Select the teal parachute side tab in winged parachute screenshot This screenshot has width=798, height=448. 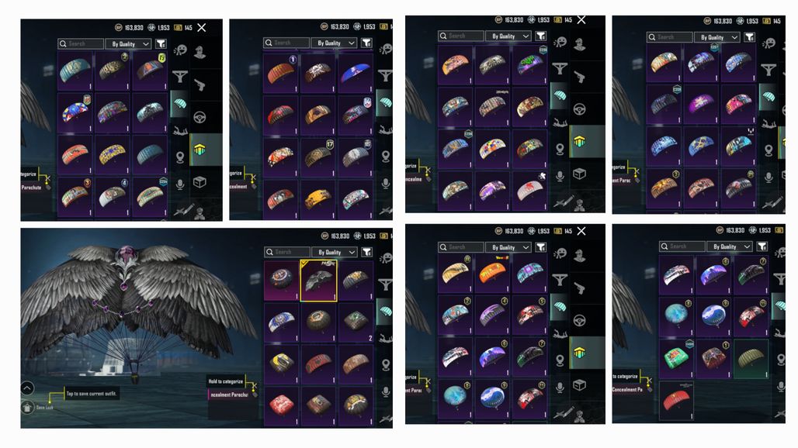[x=385, y=312]
